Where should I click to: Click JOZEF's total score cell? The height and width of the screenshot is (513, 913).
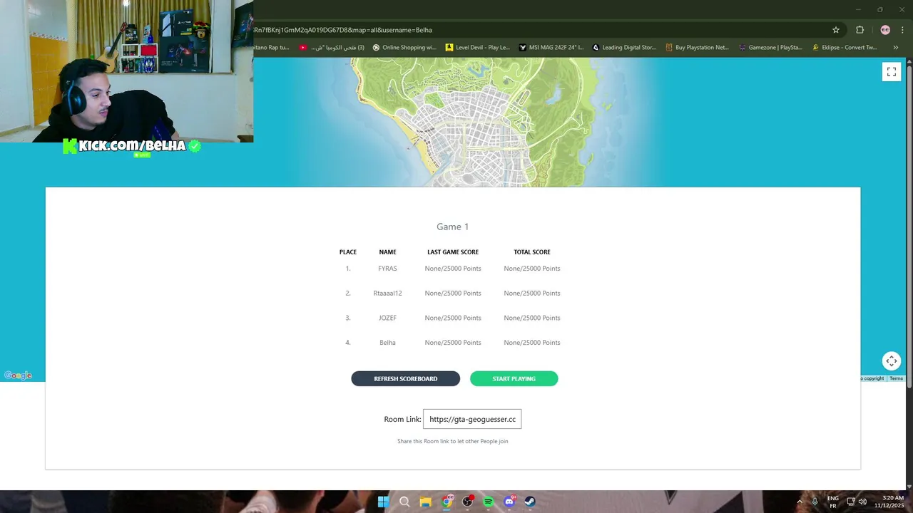point(532,318)
